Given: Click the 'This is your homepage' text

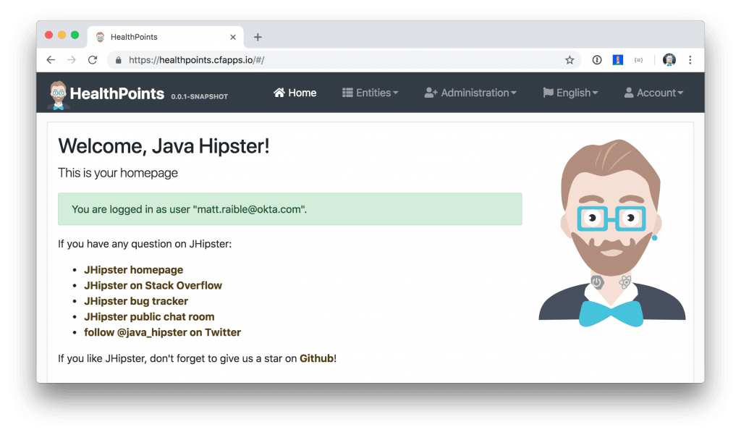Looking at the screenshot, I should coord(118,173).
